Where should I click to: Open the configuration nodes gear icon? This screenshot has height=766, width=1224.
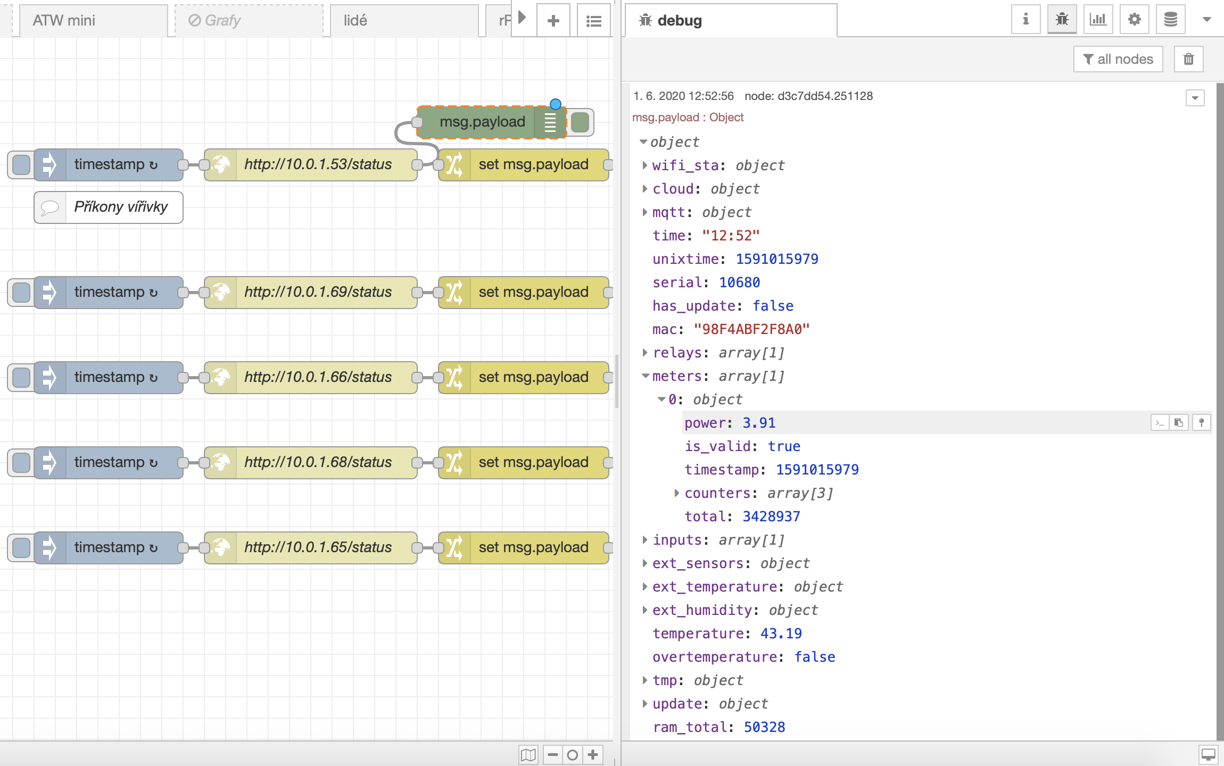coord(1134,20)
